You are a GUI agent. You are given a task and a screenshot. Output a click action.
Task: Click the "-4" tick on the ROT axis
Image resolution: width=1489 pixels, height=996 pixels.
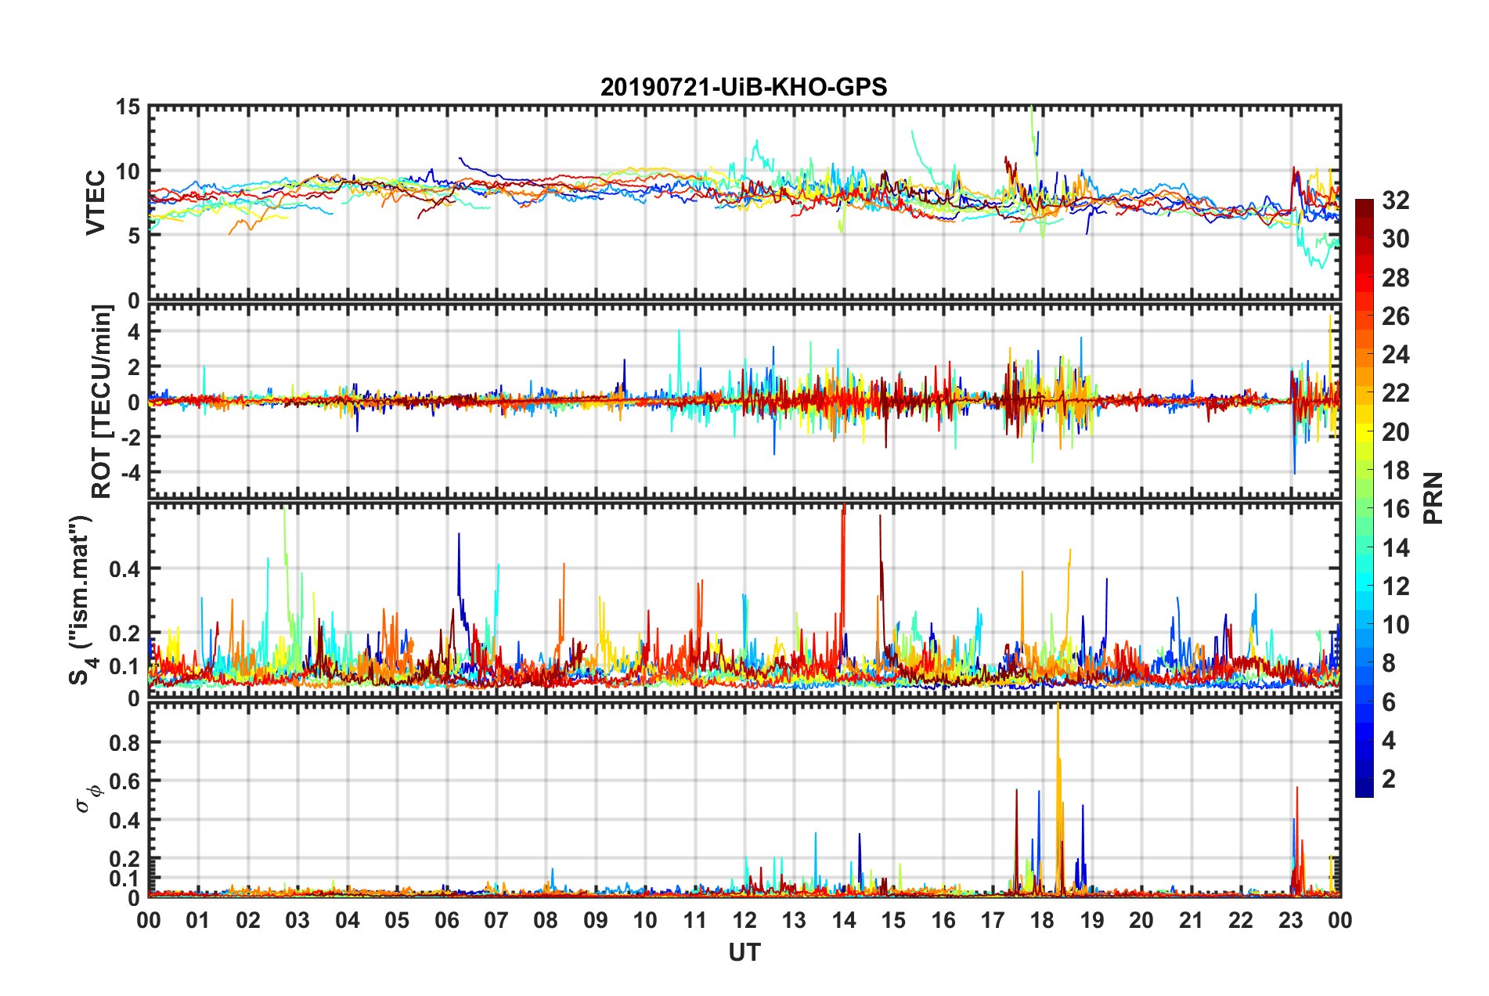click(x=130, y=472)
